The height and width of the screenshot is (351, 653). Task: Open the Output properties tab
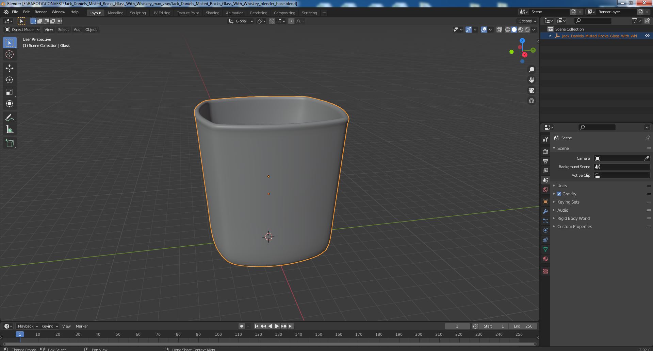click(x=545, y=161)
